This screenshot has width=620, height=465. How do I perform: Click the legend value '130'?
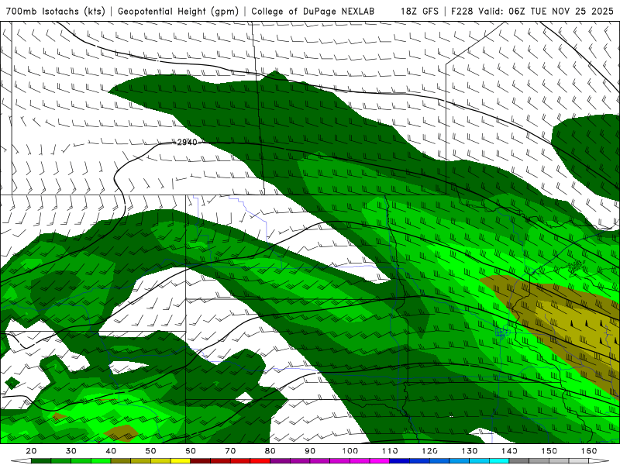tap(470, 451)
